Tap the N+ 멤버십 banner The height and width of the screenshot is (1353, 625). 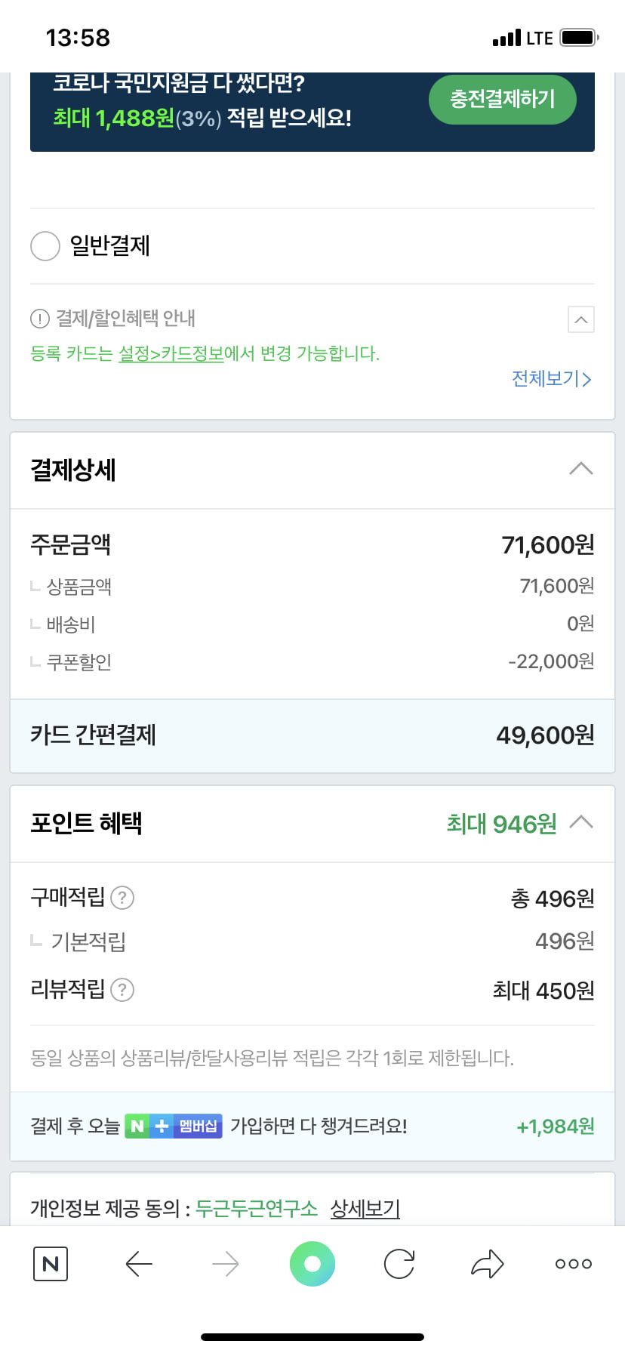(174, 1126)
